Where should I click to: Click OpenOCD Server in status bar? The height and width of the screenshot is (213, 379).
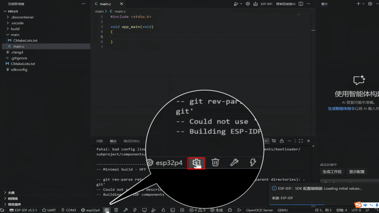pyautogui.click(x=259, y=210)
